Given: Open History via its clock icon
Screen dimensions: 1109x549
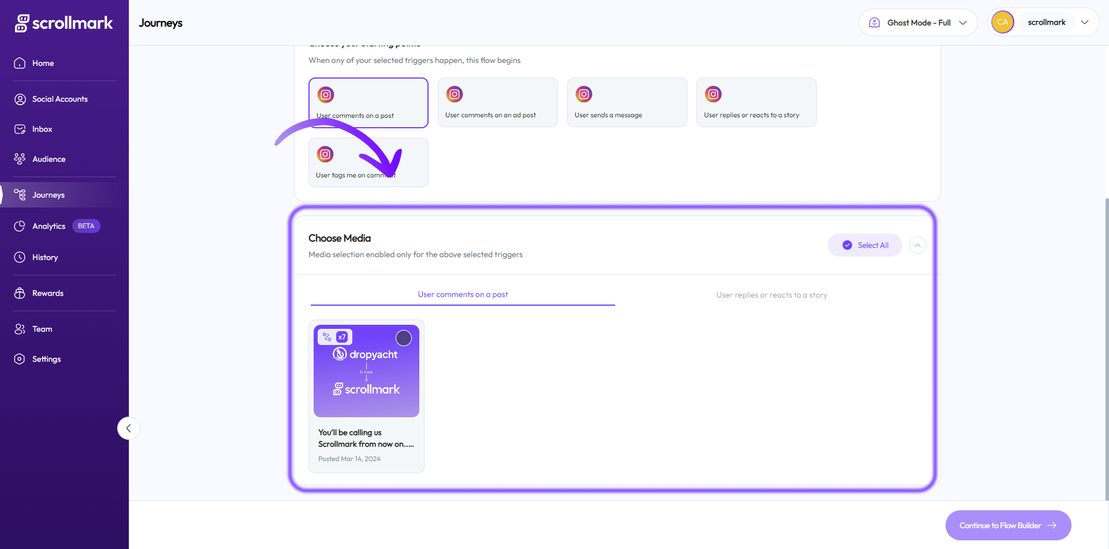Looking at the screenshot, I should tap(20, 257).
